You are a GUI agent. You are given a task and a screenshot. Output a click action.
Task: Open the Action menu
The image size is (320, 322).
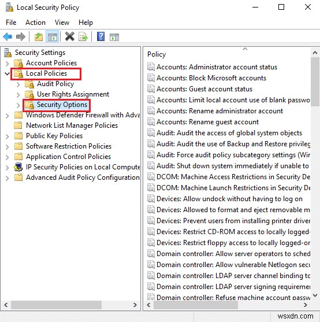click(35, 23)
